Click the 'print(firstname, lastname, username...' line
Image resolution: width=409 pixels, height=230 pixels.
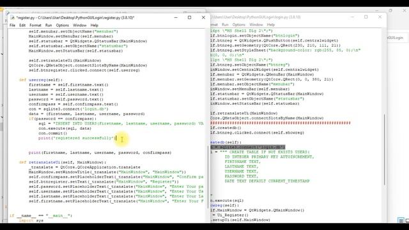click(100, 153)
